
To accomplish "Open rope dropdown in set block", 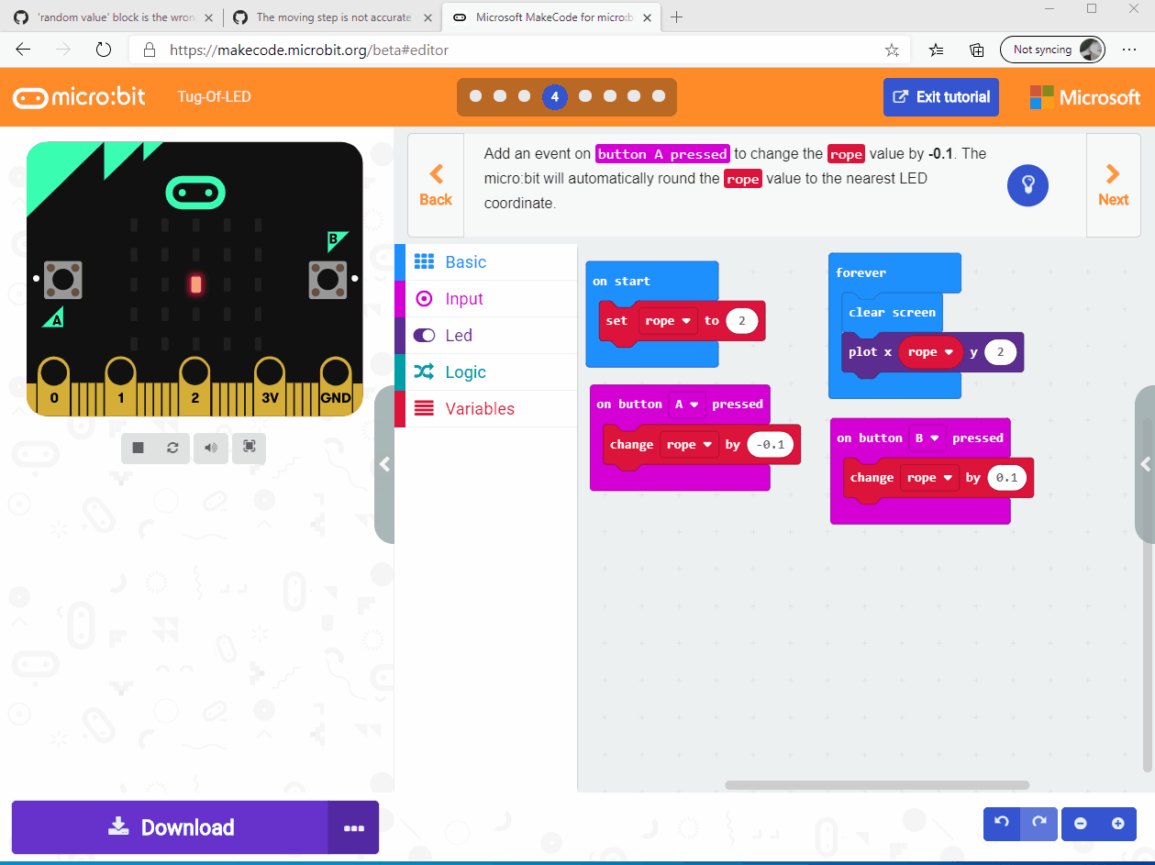I will [x=668, y=321].
